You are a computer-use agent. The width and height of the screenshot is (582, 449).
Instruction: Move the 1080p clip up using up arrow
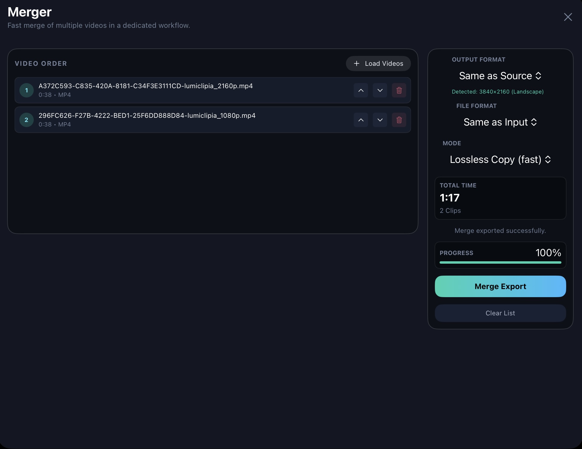[361, 120]
